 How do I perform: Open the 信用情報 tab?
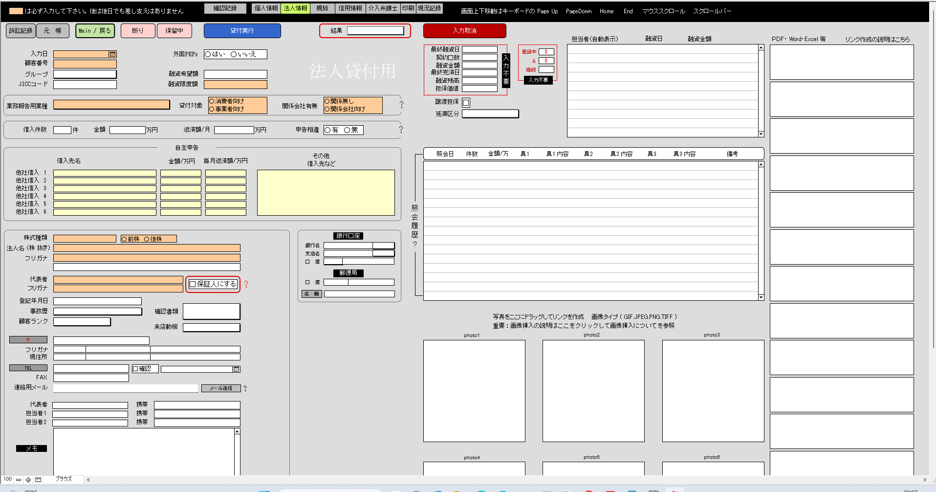350,8
